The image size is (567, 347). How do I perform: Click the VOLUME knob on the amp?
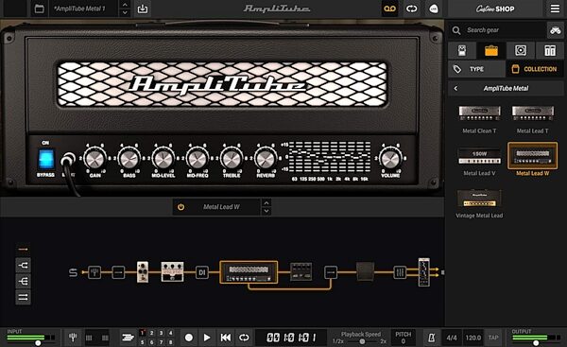[x=390, y=159]
